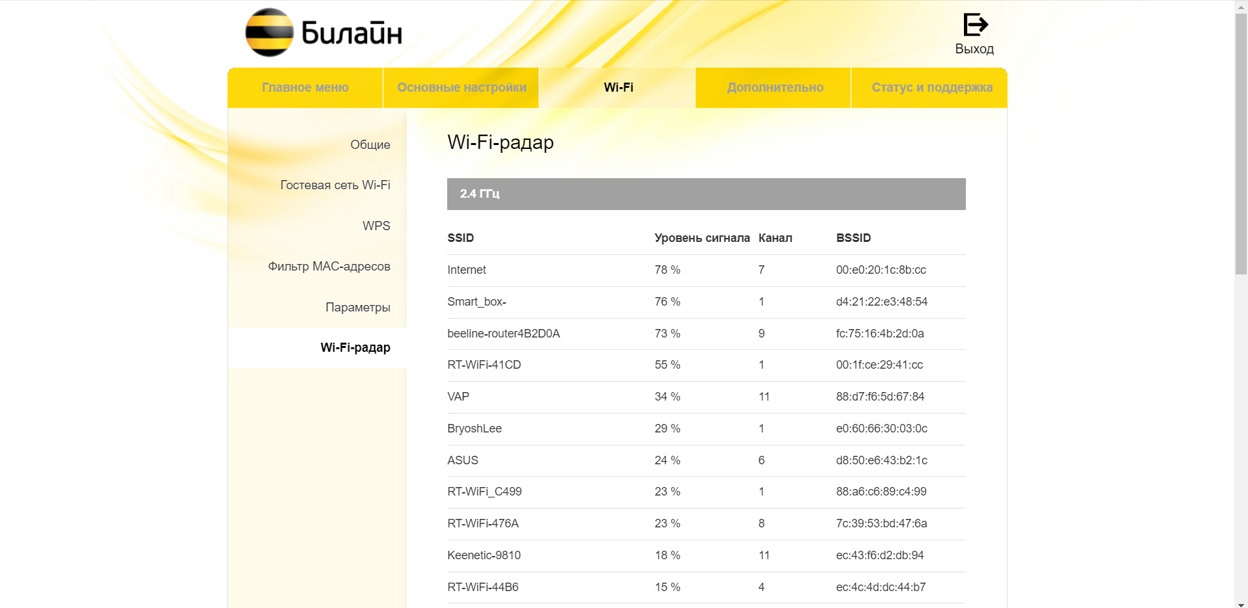The height and width of the screenshot is (608, 1248).
Task: Click the 18 % signal value
Action: pyautogui.click(x=667, y=555)
